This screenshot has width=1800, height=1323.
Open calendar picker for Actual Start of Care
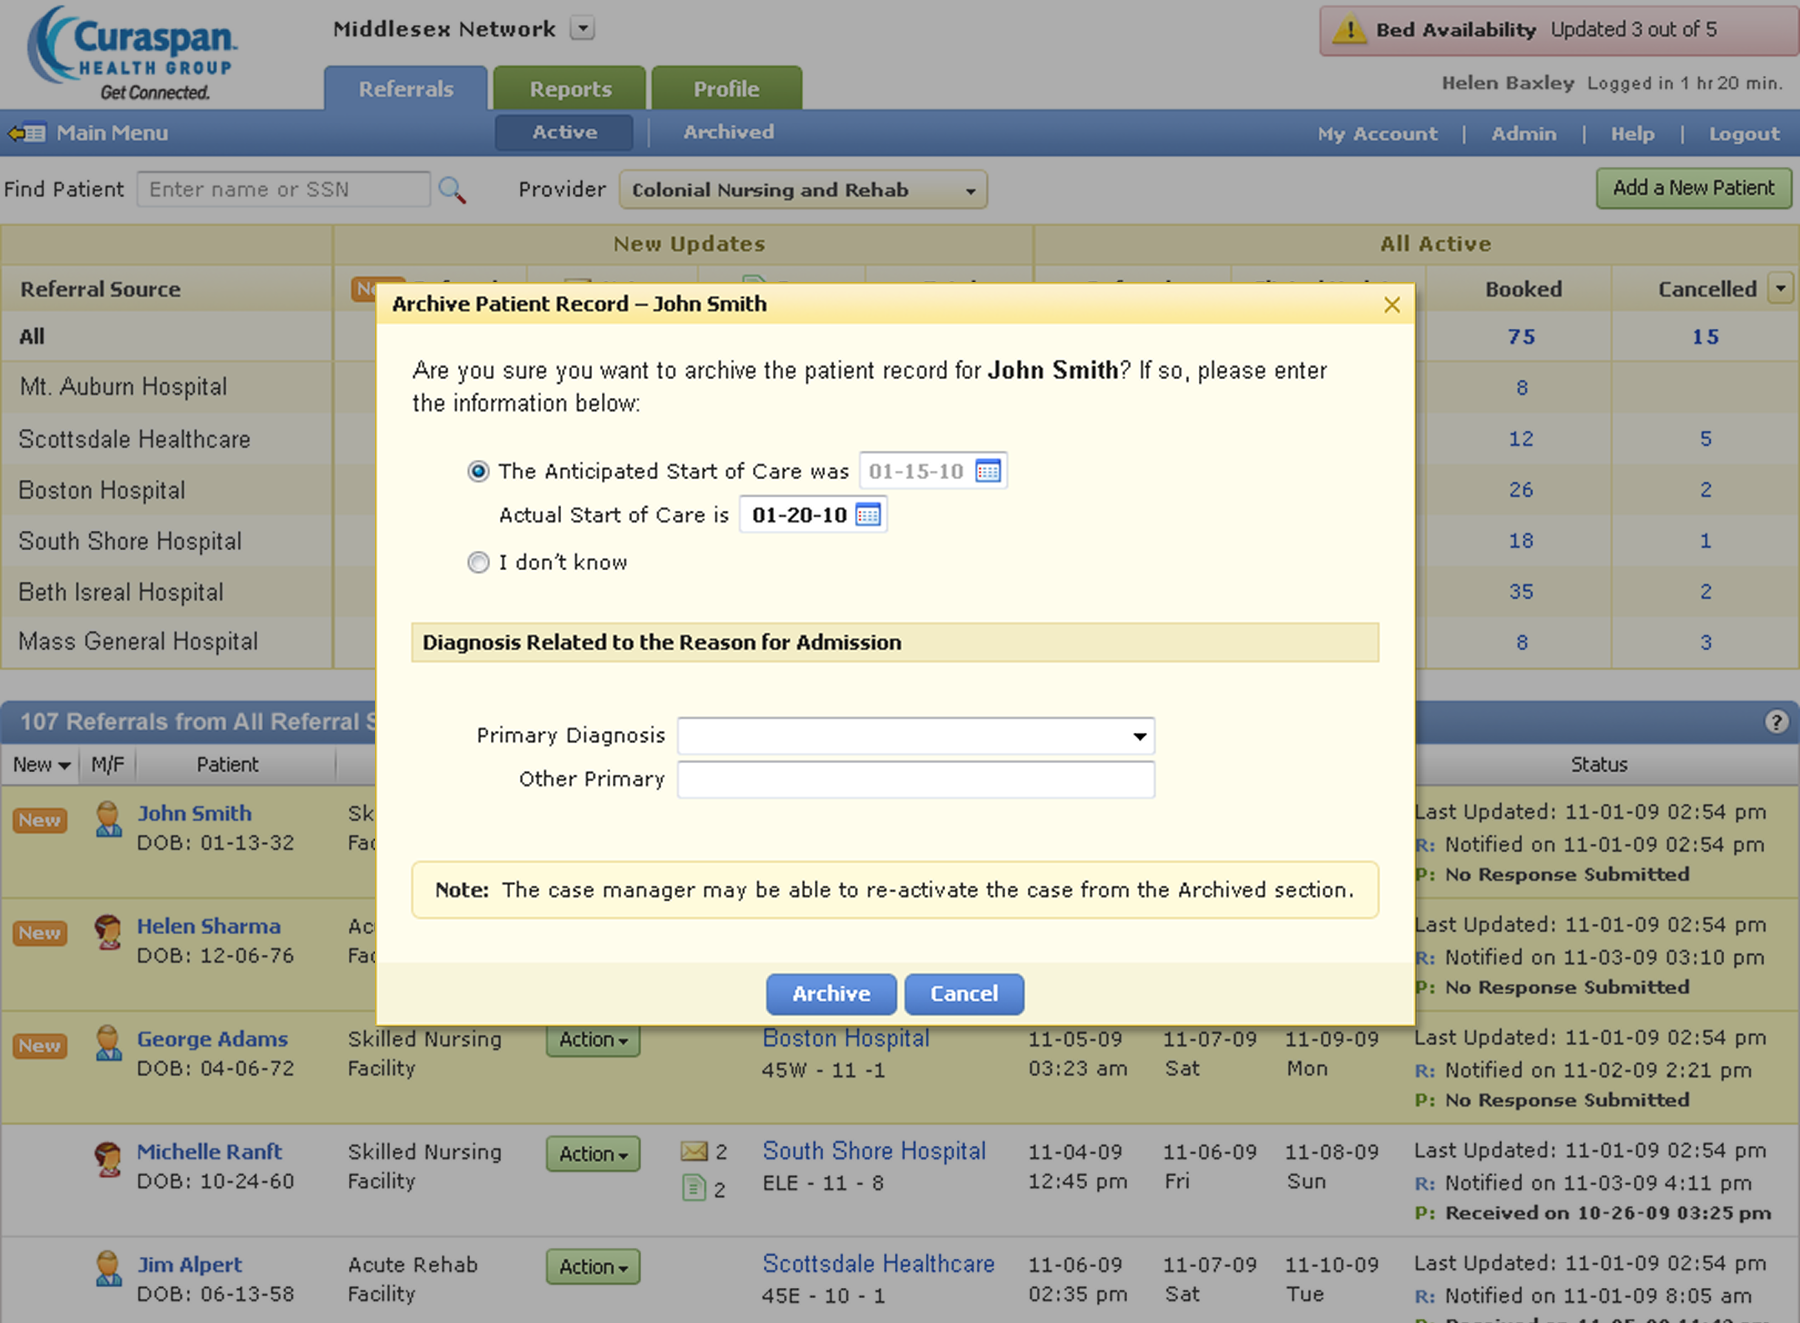[x=868, y=514]
